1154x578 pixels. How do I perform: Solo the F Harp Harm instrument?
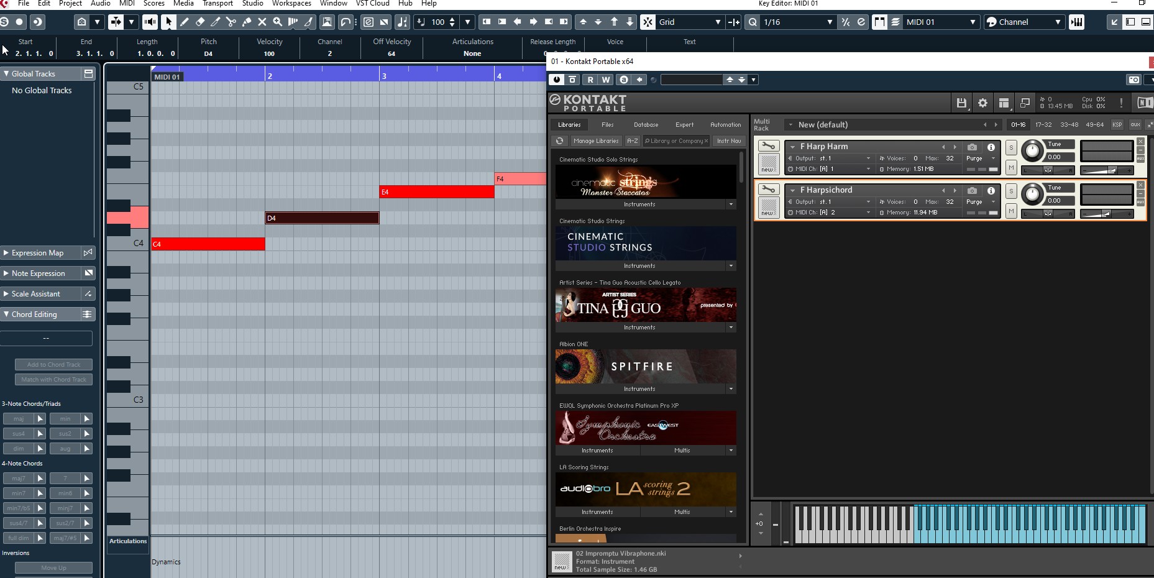click(x=1011, y=148)
